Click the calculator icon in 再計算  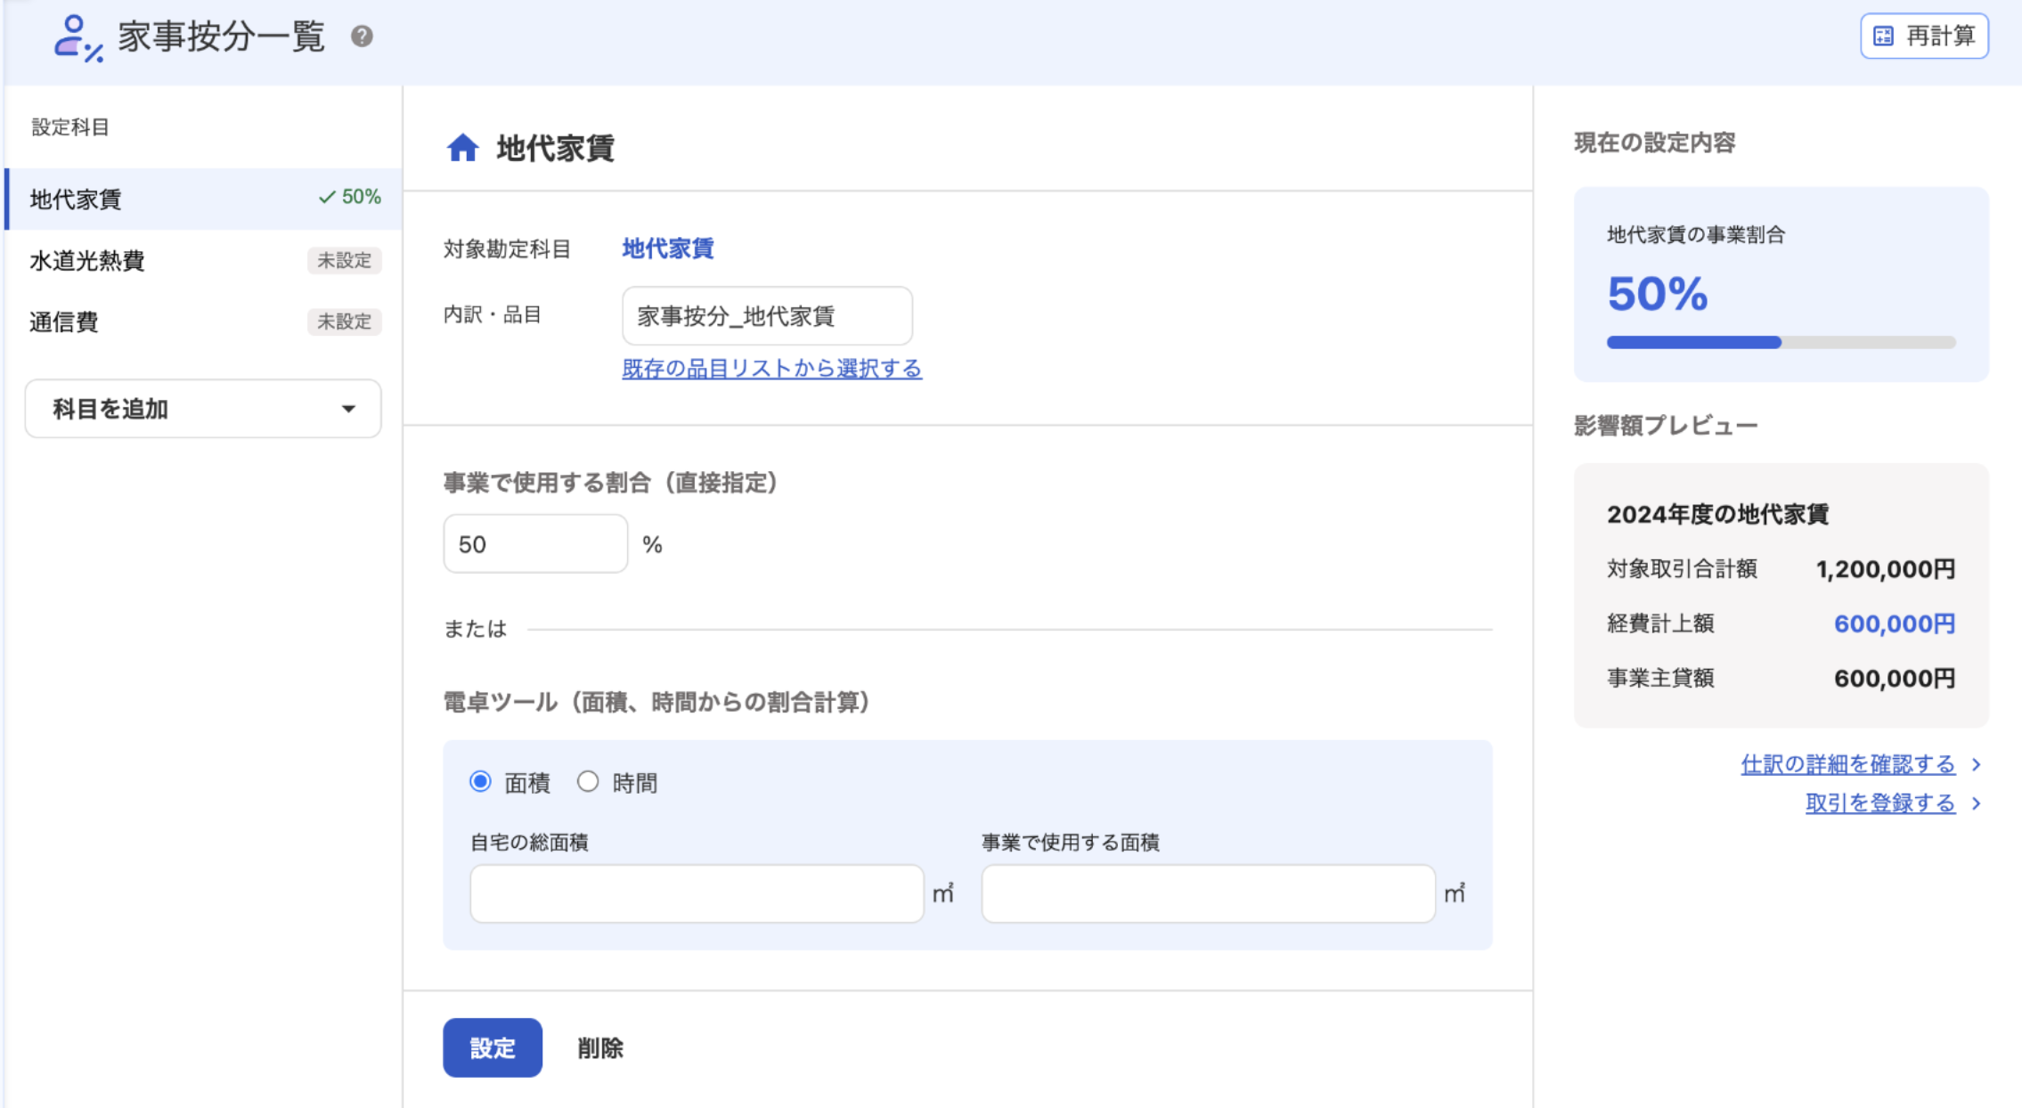point(1884,37)
